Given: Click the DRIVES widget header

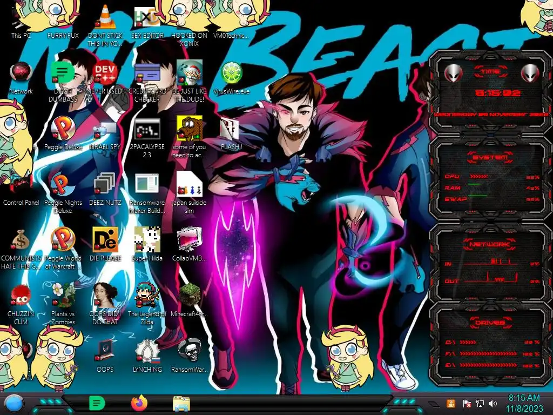Looking at the screenshot, I should [490, 322].
